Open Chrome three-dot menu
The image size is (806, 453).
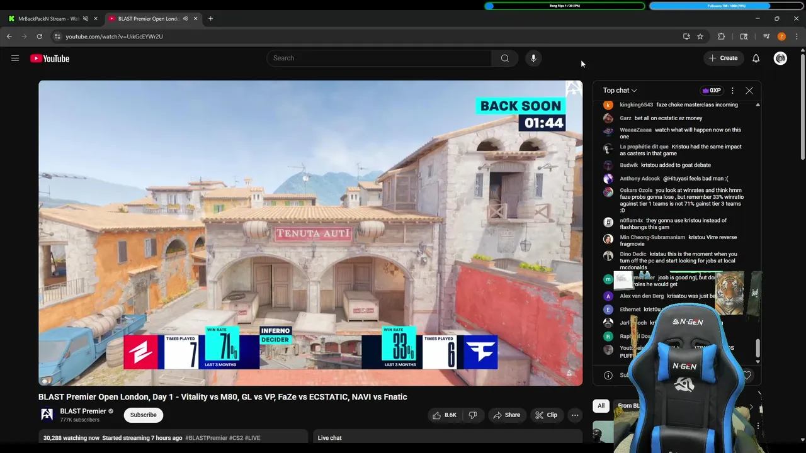[797, 36]
